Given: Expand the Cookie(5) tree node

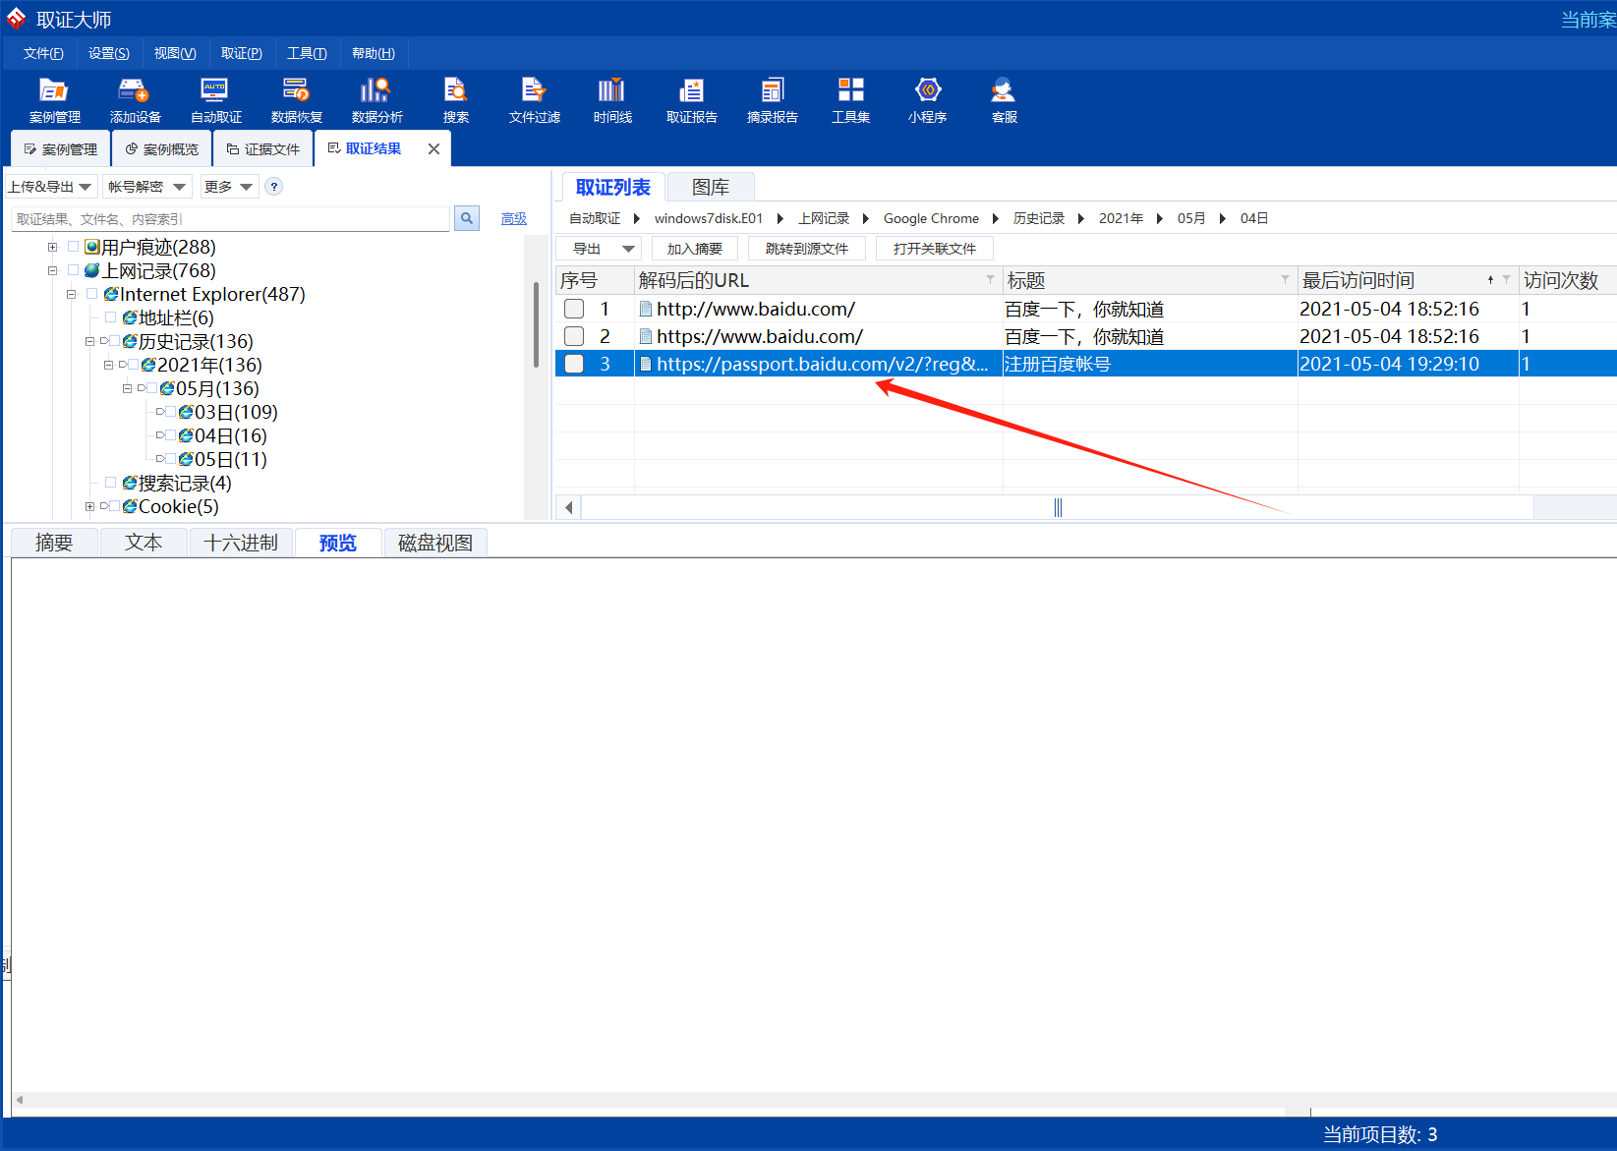Looking at the screenshot, I should point(90,506).
